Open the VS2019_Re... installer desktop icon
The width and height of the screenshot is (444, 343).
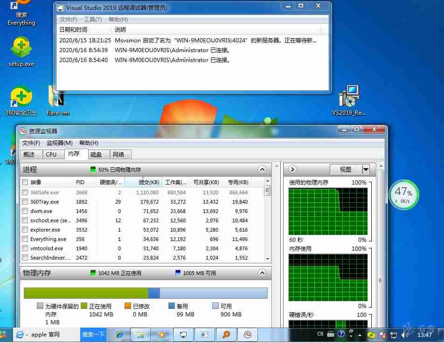(x=349, y=101)
